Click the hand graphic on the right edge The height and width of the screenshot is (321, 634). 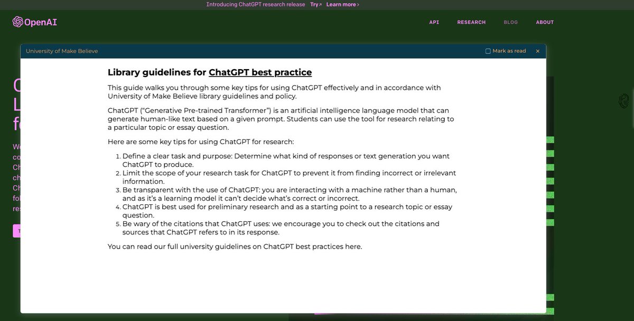tap(623, 101)
